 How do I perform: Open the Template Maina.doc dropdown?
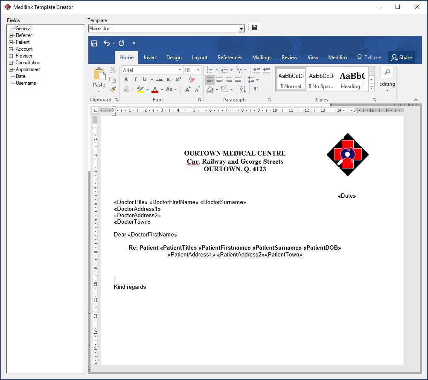[241, 29]
